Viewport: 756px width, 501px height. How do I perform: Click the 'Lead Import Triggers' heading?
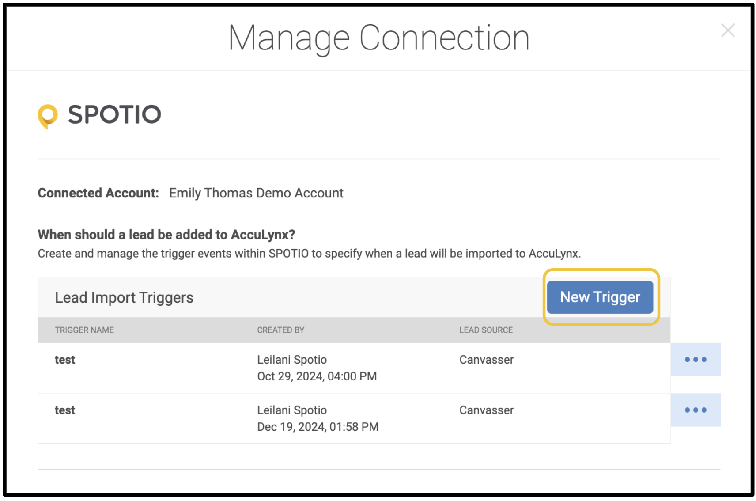(124, 298)
